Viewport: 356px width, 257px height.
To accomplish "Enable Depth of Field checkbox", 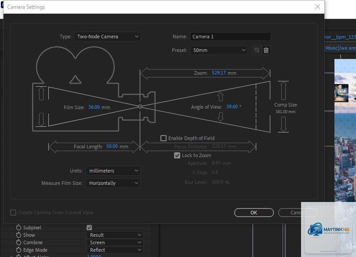I will point(163,138).
